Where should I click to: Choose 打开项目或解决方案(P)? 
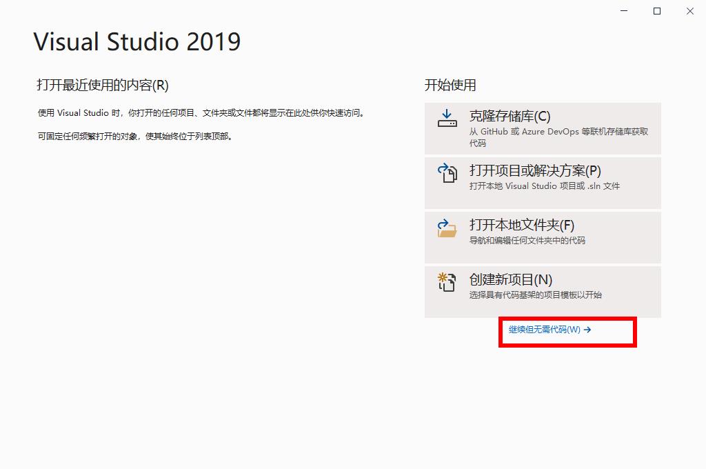point(543,183)
